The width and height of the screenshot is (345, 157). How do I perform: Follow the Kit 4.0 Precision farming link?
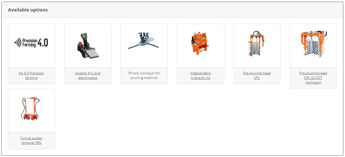tap(31, 75)
